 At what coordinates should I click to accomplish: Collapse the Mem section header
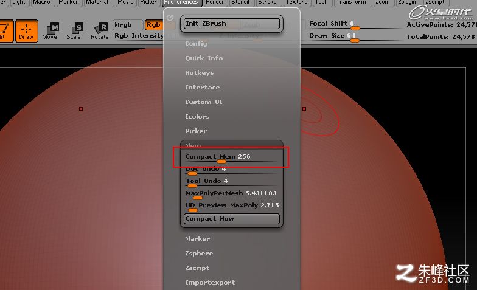click(193, 145)
